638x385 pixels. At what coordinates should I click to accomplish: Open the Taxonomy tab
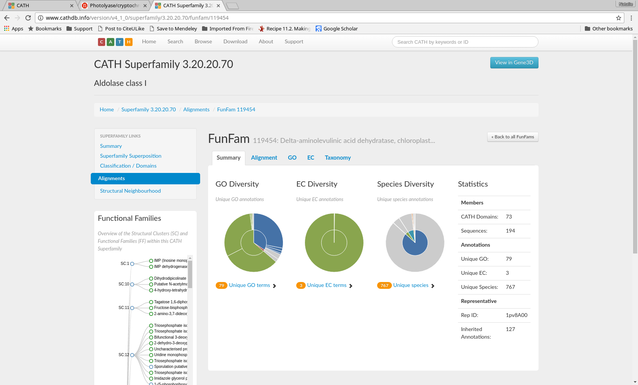click(x=338, y=158)
